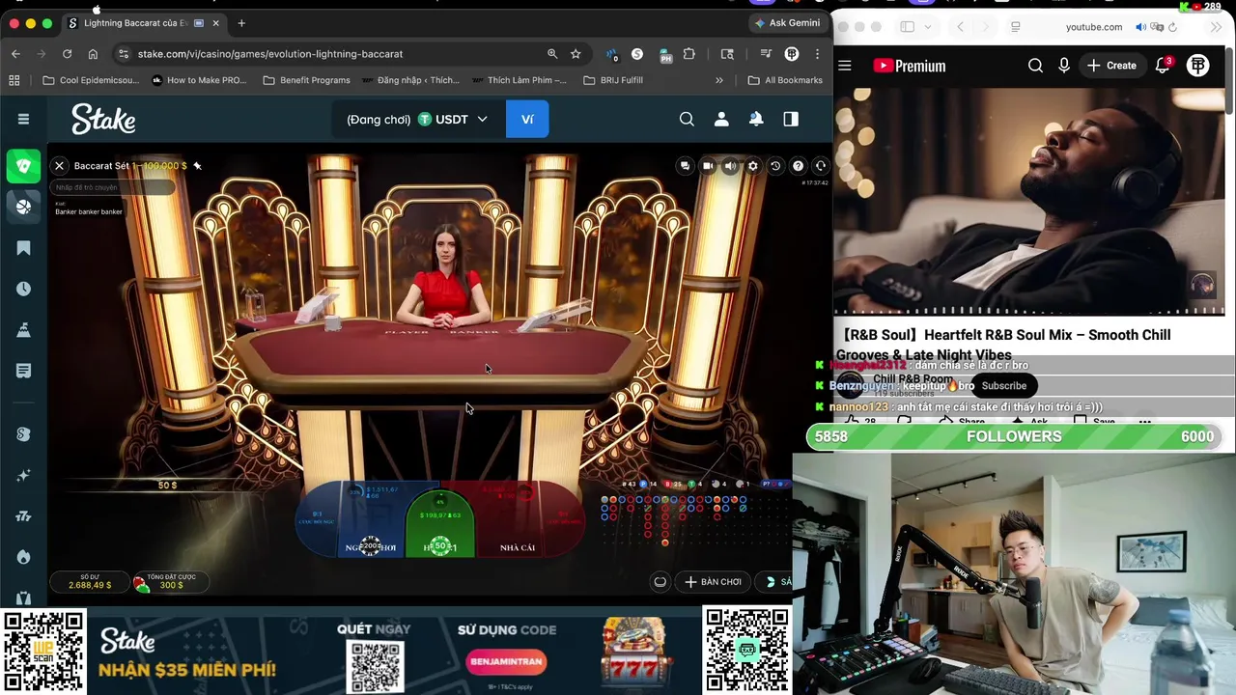Screen dimensions: 1236x695
Task: Open the recent clock icon in Stake sidebar
Action: [23, 289]
